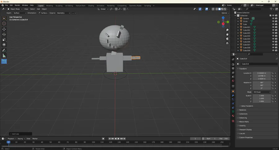Open the Render properties tab icon

click(233, 64)
